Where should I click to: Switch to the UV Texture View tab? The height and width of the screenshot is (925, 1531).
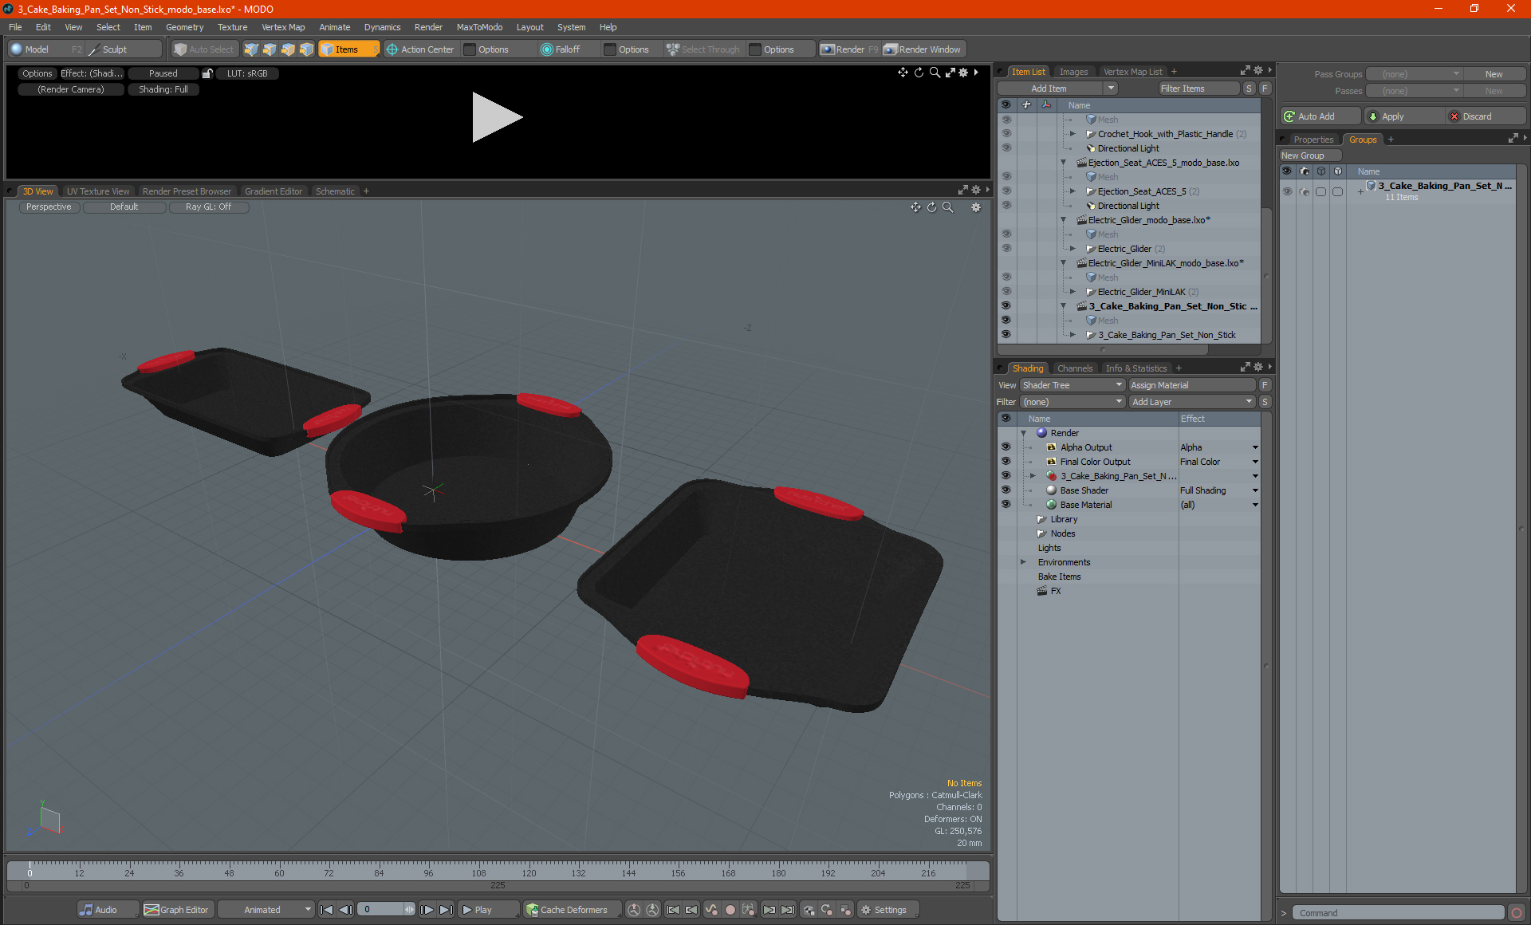pos(98,191)
